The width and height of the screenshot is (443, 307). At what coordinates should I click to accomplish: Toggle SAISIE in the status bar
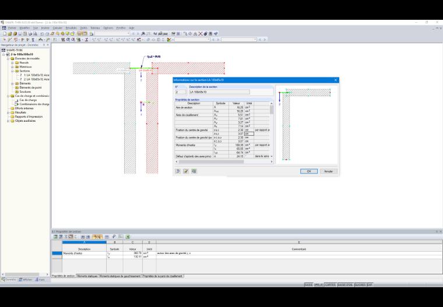click(x=308, y=285)
